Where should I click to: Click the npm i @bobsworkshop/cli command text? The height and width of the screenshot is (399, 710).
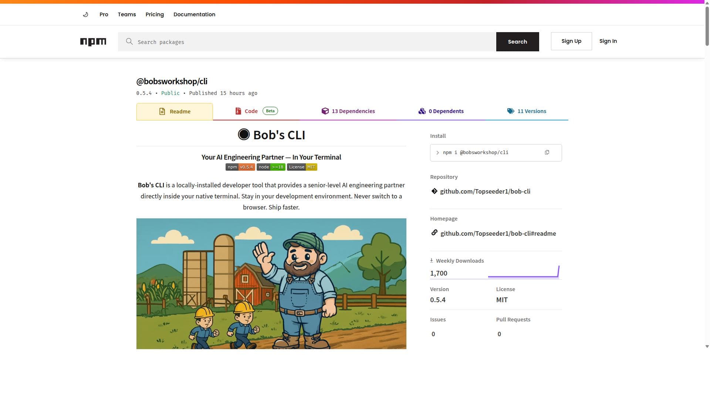(x=476, y=153)
